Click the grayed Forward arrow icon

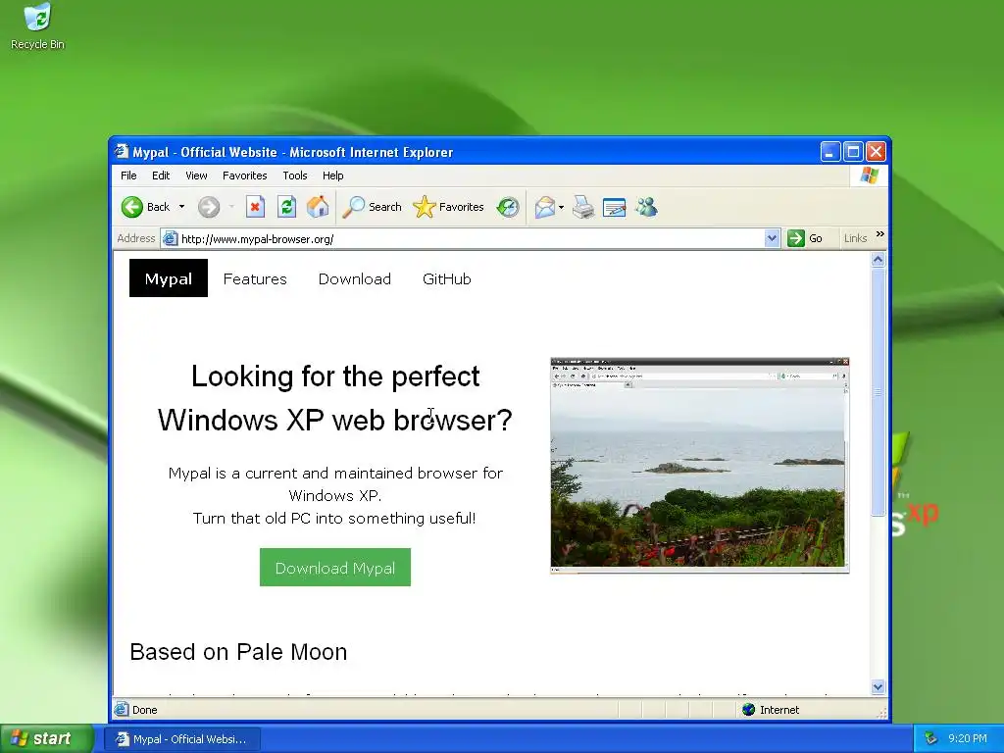(x=209, y=207)
